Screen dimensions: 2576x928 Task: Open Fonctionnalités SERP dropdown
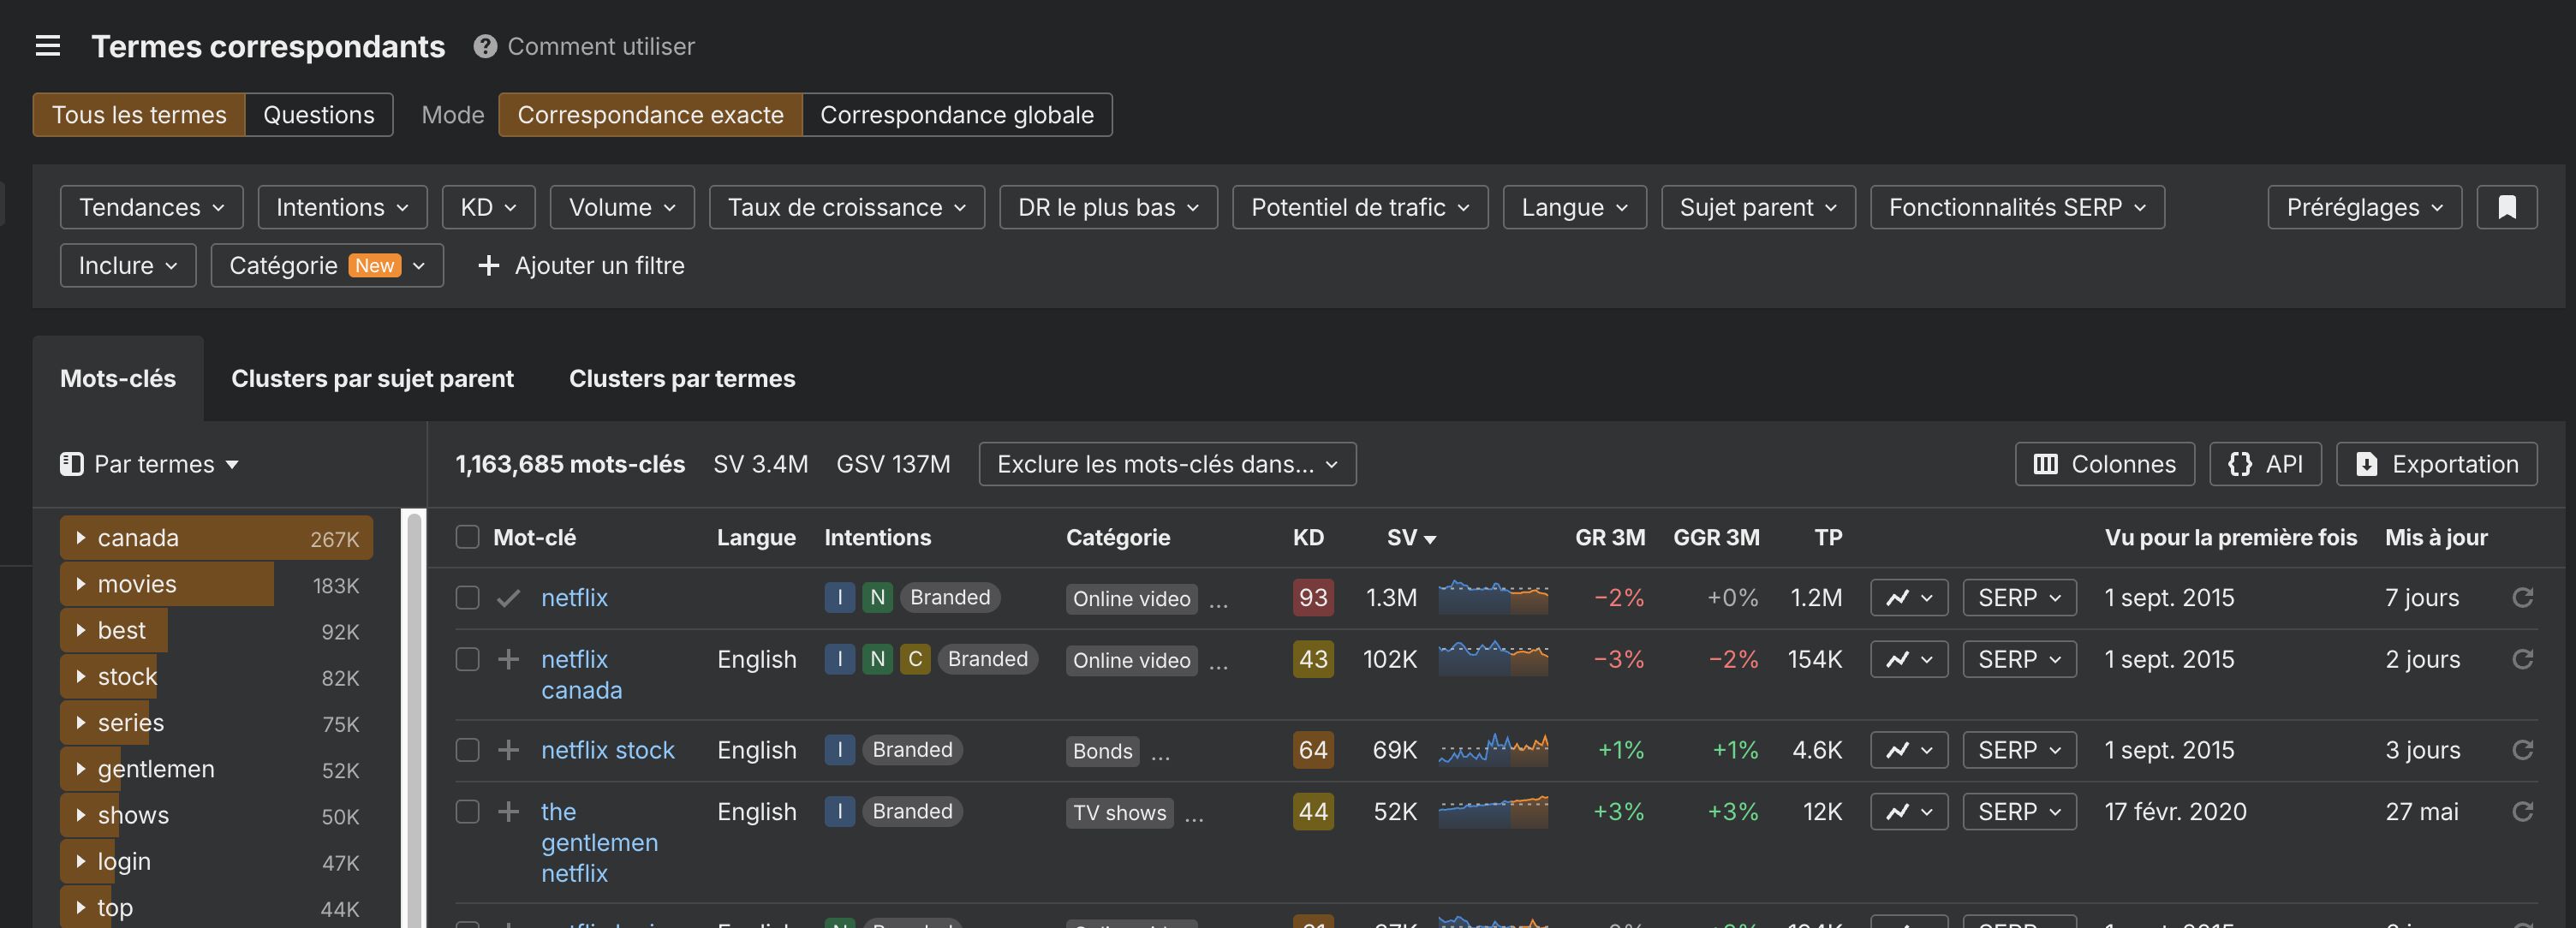click(2017, 207)
